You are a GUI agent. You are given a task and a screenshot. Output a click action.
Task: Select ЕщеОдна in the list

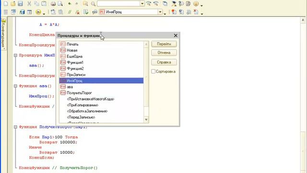(x=101, y=56)
